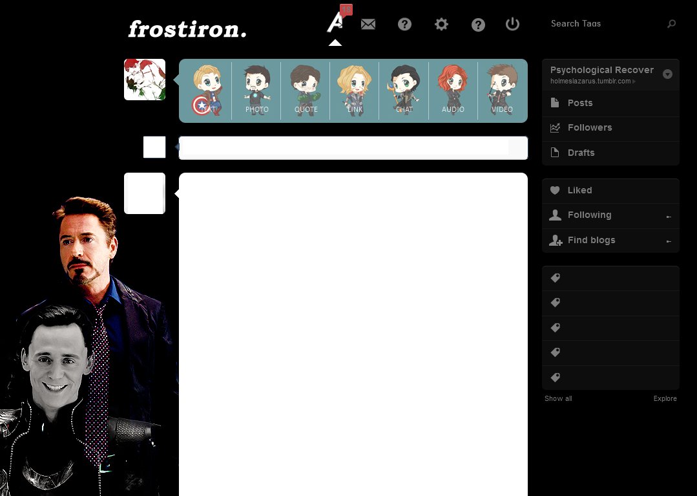Expand the Psychological Recover blog dropdown
This screenshot has height=496, width=697.
pos(667,74)
